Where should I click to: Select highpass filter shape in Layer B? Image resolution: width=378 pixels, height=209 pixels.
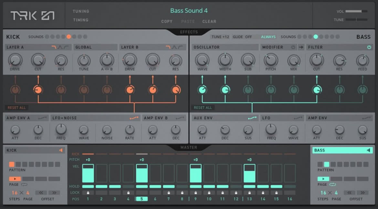pyautogui.click(x=180, y=47)
